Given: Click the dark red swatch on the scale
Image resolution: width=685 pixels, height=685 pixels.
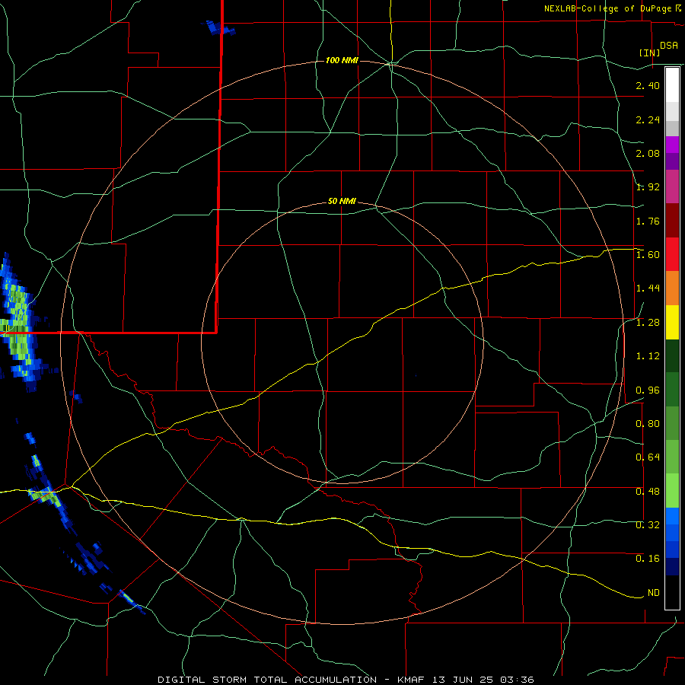Looking at the screenshot, I should tap(672, 221).
